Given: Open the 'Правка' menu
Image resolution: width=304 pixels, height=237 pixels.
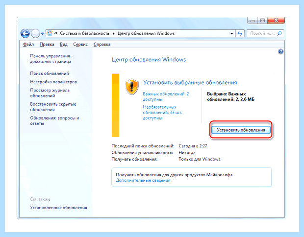Looking at the screenshot, I should coord(47,45).
